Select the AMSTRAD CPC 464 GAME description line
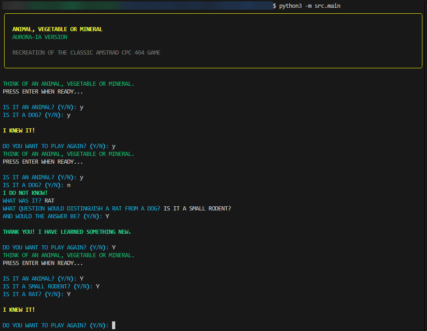Screen dimensions: 427x331 (x=86, y=53)
